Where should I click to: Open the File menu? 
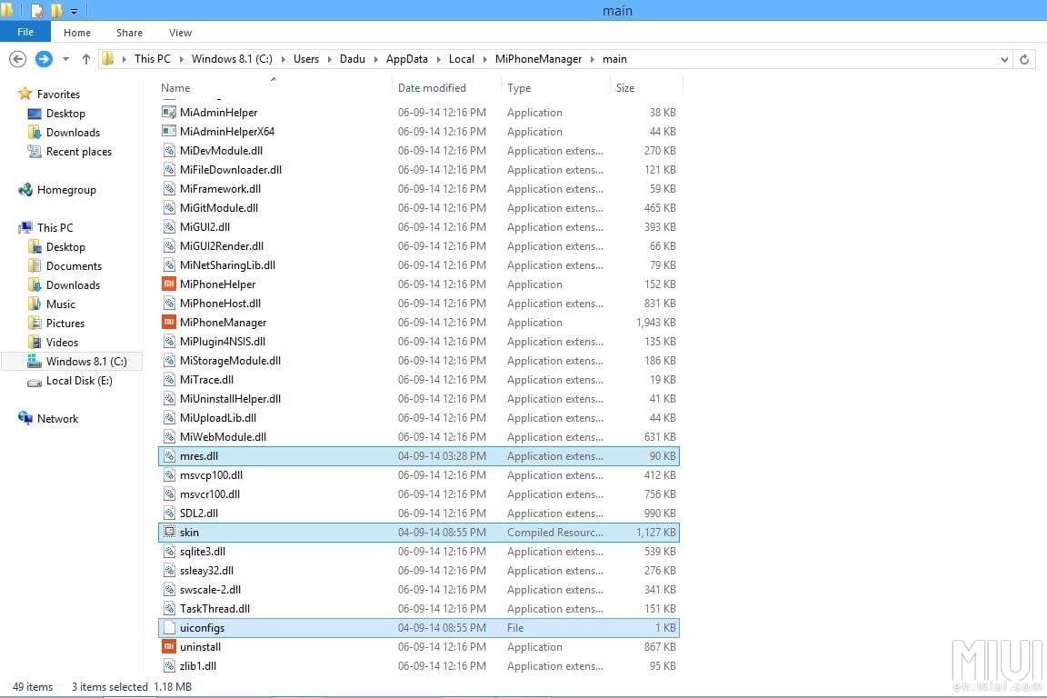point(25,32)
